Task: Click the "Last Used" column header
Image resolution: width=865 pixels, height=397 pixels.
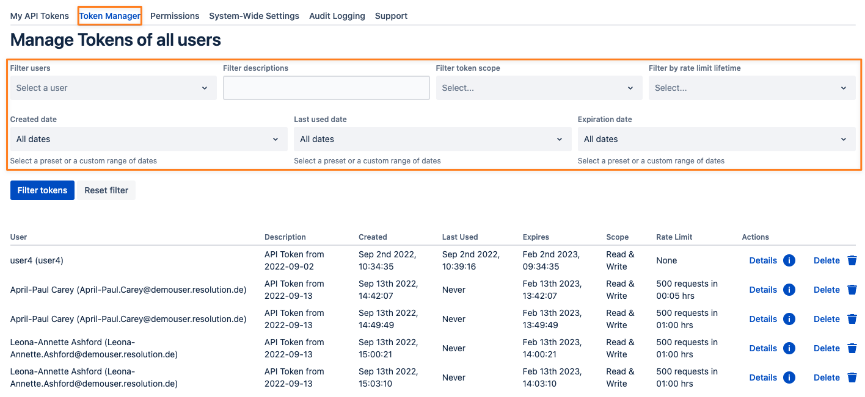Action: pyautogui.click(x=460, y=237)
